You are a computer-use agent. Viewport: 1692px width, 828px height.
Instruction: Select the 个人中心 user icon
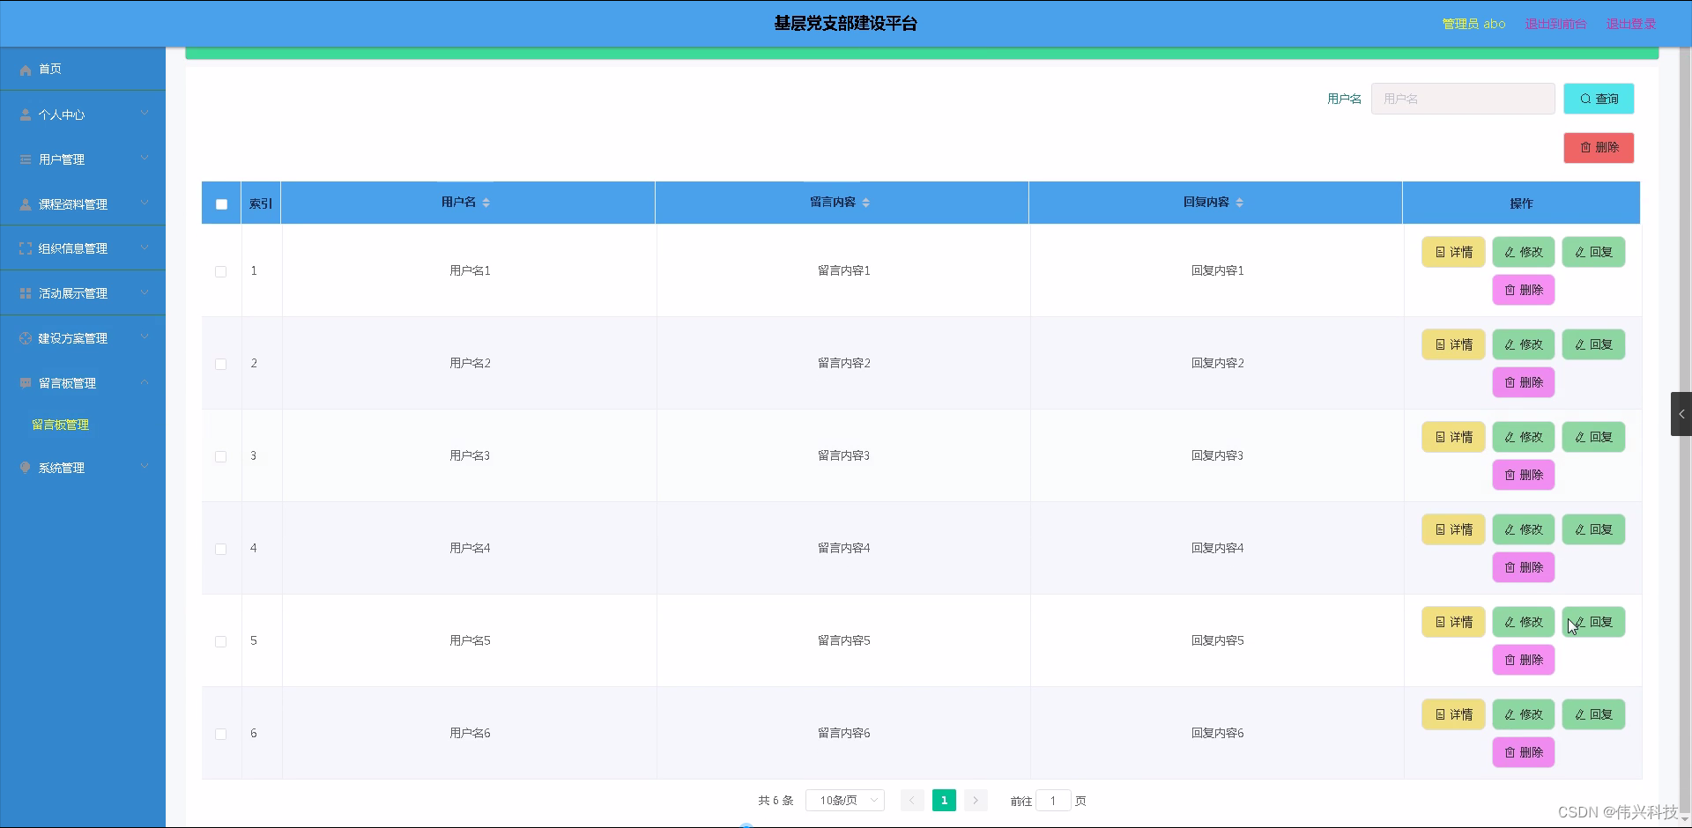pos(25,114)
